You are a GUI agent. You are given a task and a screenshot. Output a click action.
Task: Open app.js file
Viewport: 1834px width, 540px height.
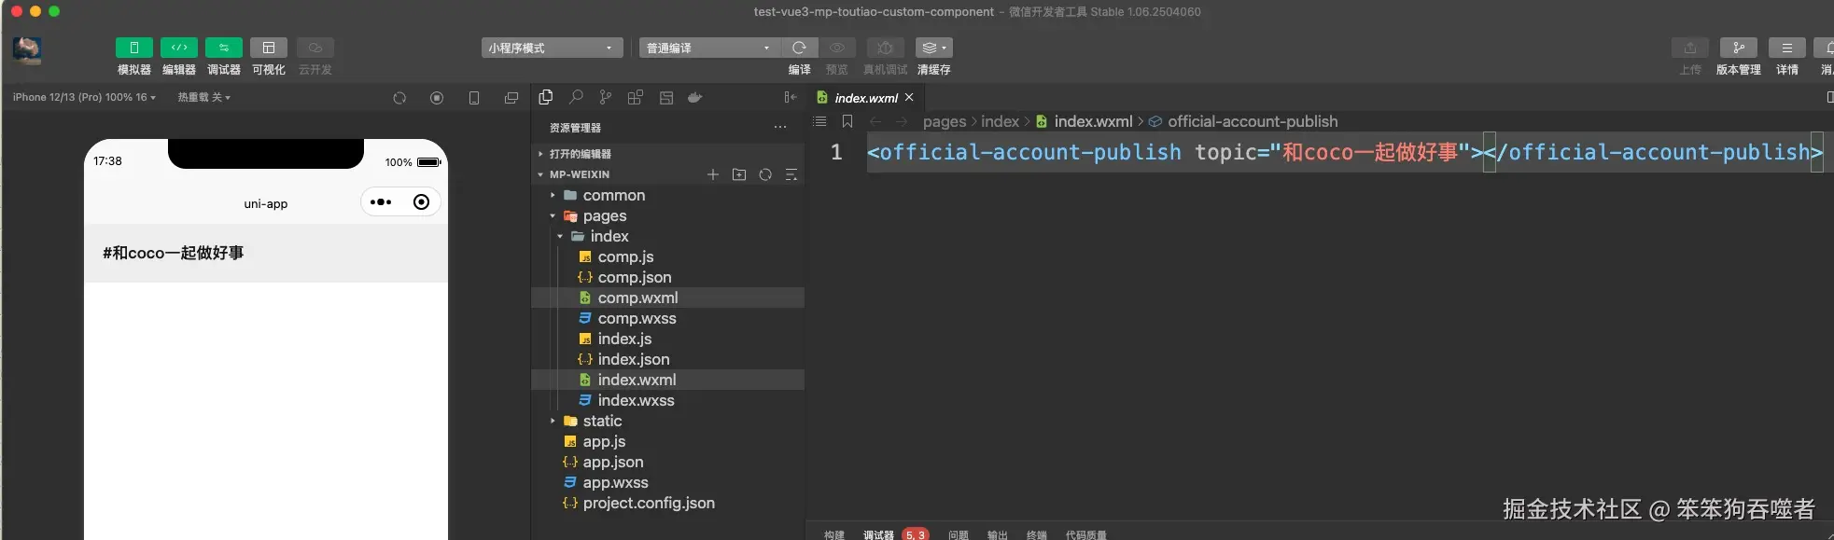click(667, 441)
